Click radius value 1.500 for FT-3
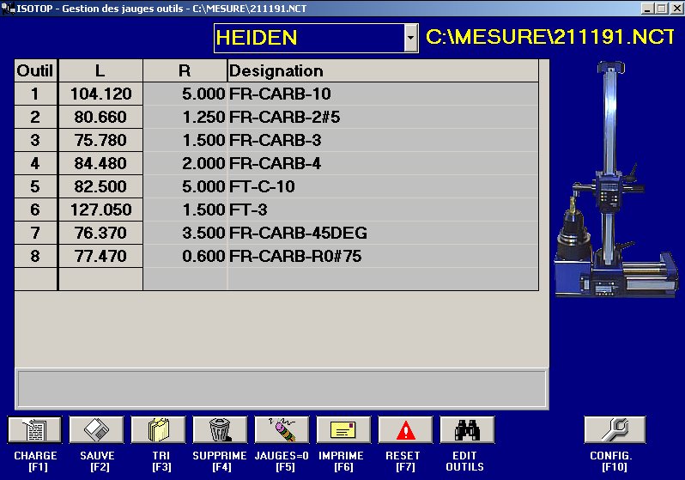Viewport: 685px width, 480px height. click(x=185, y=210)
